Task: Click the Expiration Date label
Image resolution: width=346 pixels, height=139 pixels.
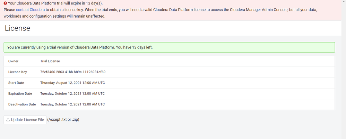Action: coord(20,93)
